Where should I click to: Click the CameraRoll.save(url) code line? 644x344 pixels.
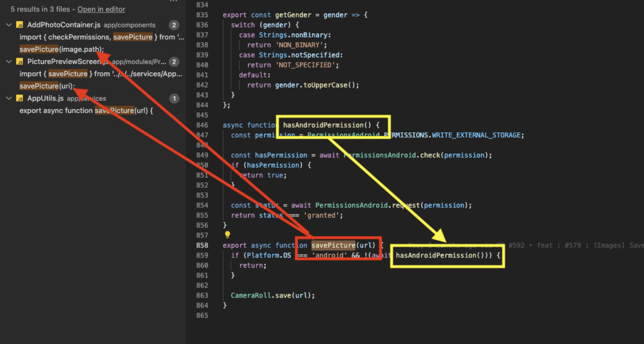tap(272, 295)
